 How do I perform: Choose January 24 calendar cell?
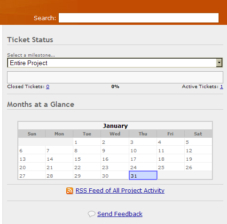pyautogui.click(x=143, y=167)
